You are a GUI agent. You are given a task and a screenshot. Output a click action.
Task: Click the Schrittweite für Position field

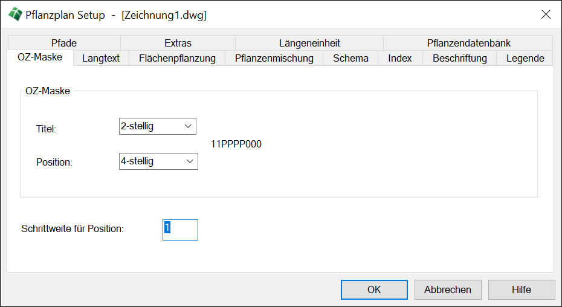coord(180,230)
